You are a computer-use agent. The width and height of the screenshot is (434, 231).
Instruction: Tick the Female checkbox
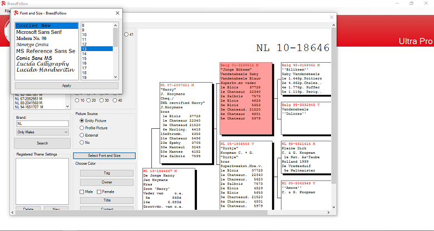click(100, 192)
